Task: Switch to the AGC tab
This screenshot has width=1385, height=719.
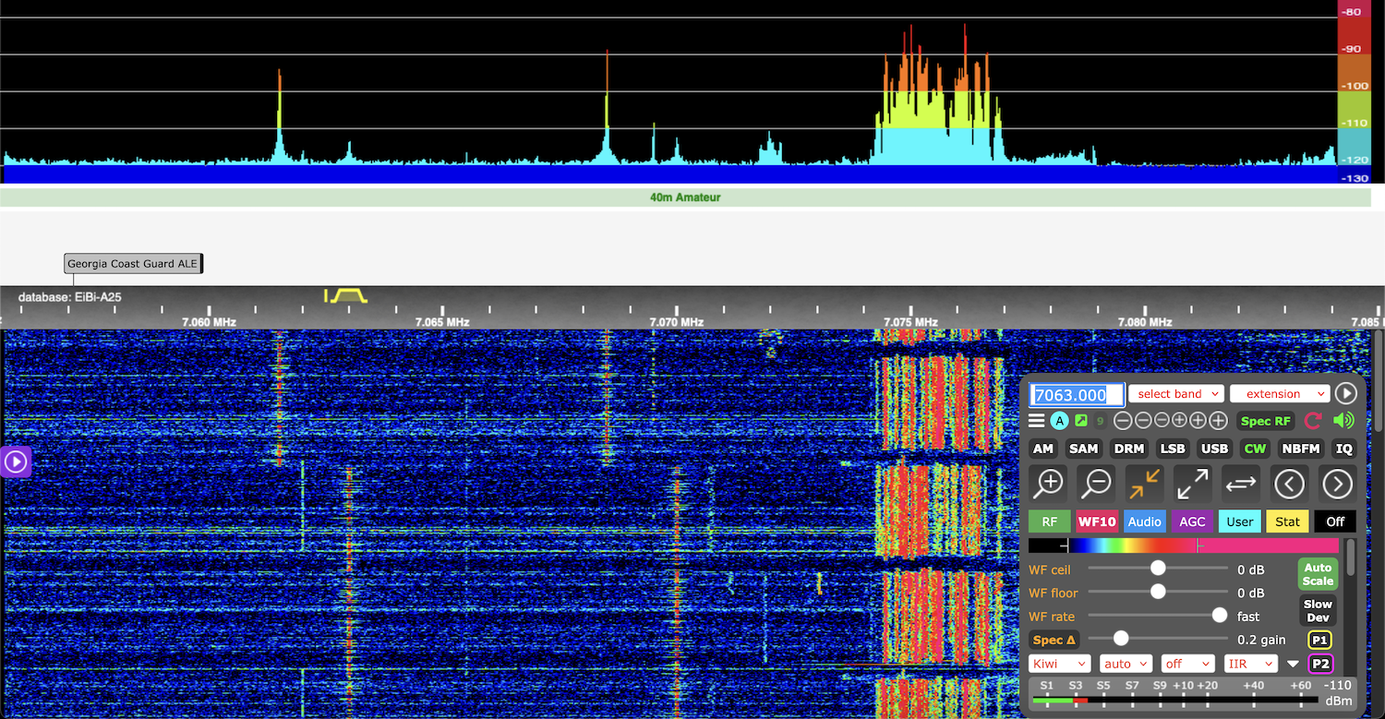Action: (1192, 521)
